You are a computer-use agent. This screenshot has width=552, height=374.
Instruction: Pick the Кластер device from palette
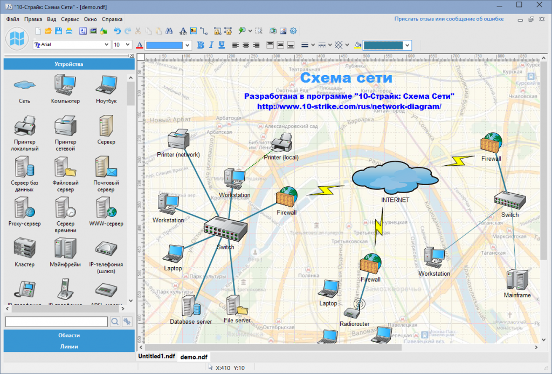pyautogui.click(x=24, y=253)
